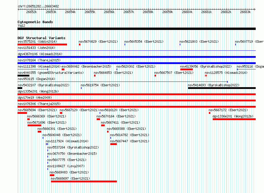Viewport: 264px width, 193px height.
Task: Click nsv5668697 (Ebert2021) label
Action: coord(70,178)
